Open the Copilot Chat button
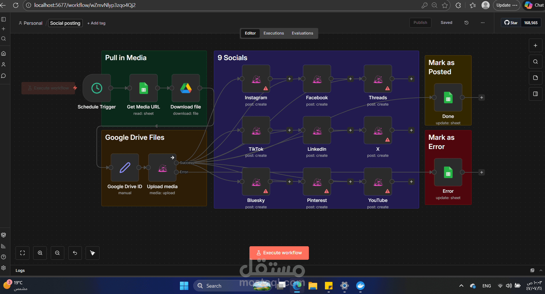Screen dimensions: 545x294 [x=534, y=5]
